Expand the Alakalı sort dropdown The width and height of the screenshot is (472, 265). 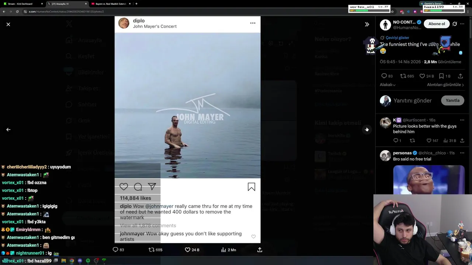pos(388,85)
